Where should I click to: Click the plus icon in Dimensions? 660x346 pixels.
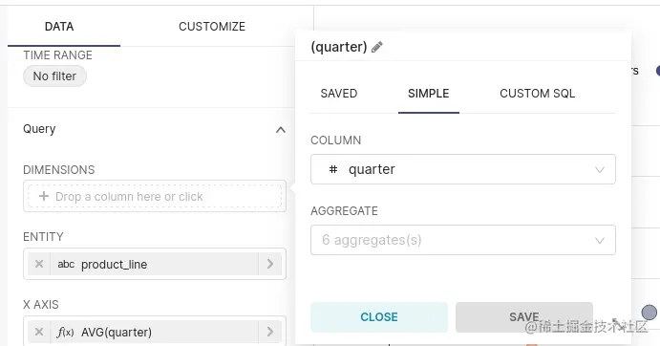click(x=44, y=196)
